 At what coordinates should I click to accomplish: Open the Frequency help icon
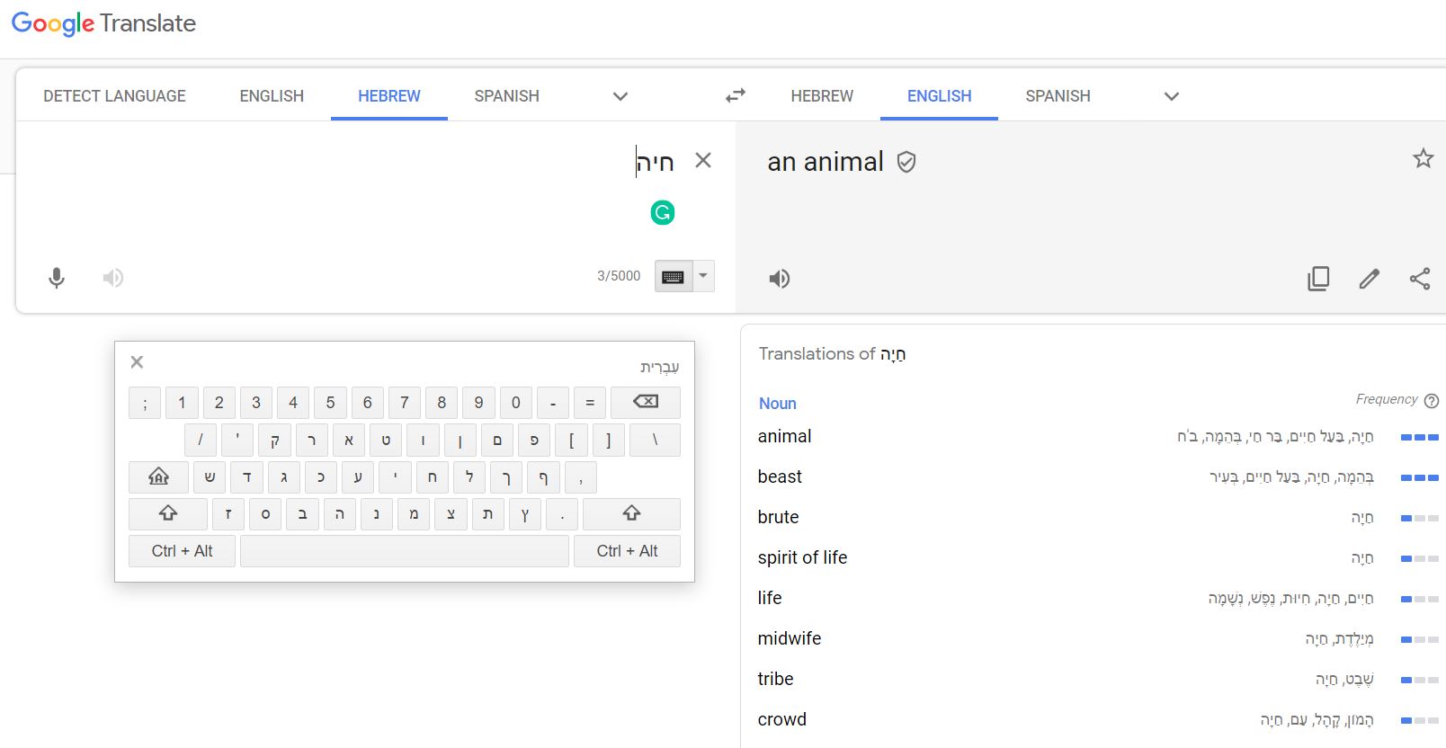(1432, 400)
